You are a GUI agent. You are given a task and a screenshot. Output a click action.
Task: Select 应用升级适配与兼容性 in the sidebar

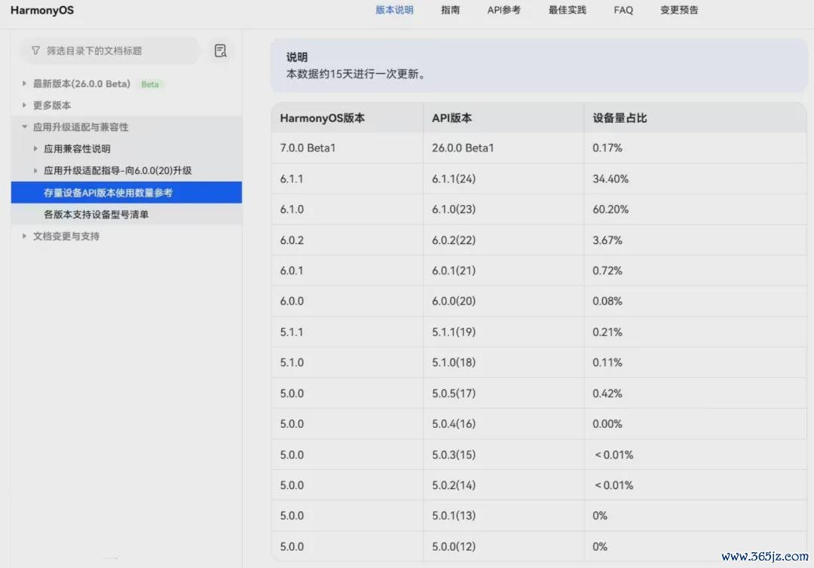(x=81, y=127)
